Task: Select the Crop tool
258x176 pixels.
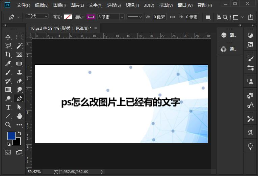Action: click(x=8, y=55)
